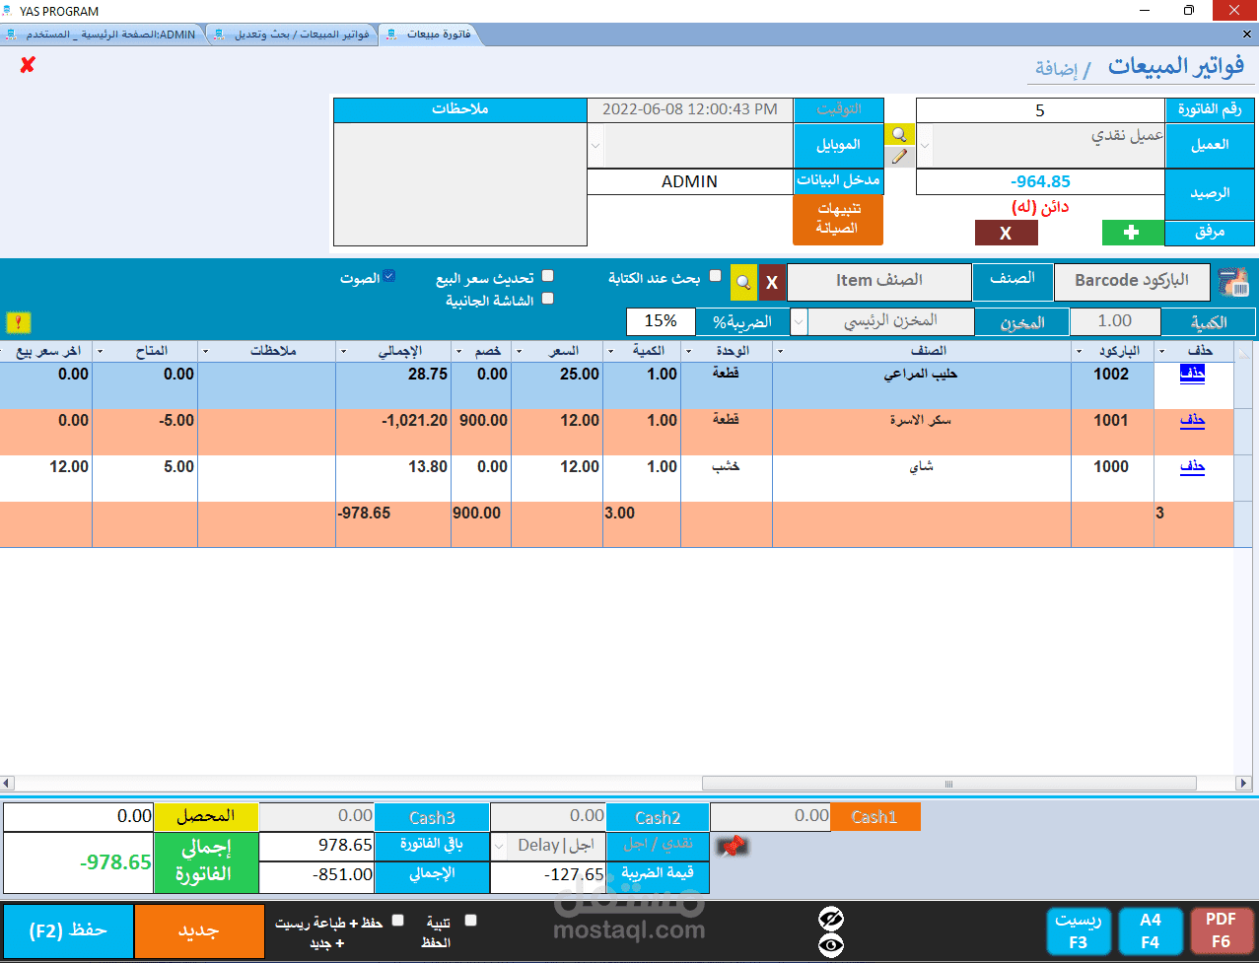Click the scrollbar left arrow under the grid
Image resolution: width=1259 pixels, height=963 pixels.
point(7,784)
